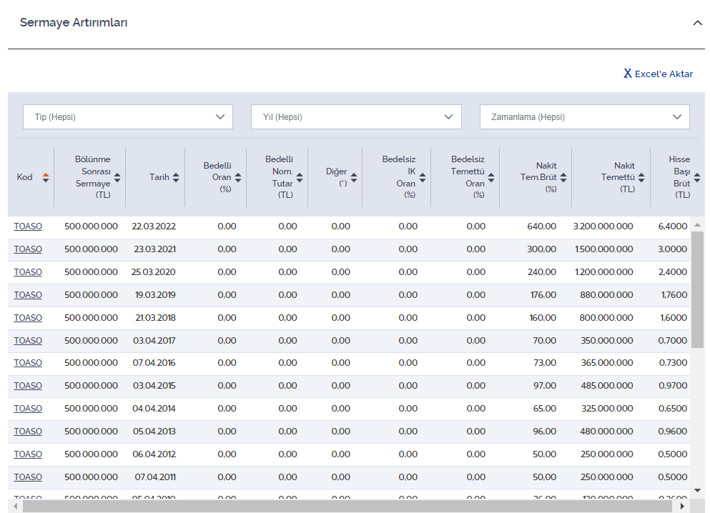Select the date cell 07.04.2016
710x513 pixels.
pyautogui.click(x=154, y=363)
